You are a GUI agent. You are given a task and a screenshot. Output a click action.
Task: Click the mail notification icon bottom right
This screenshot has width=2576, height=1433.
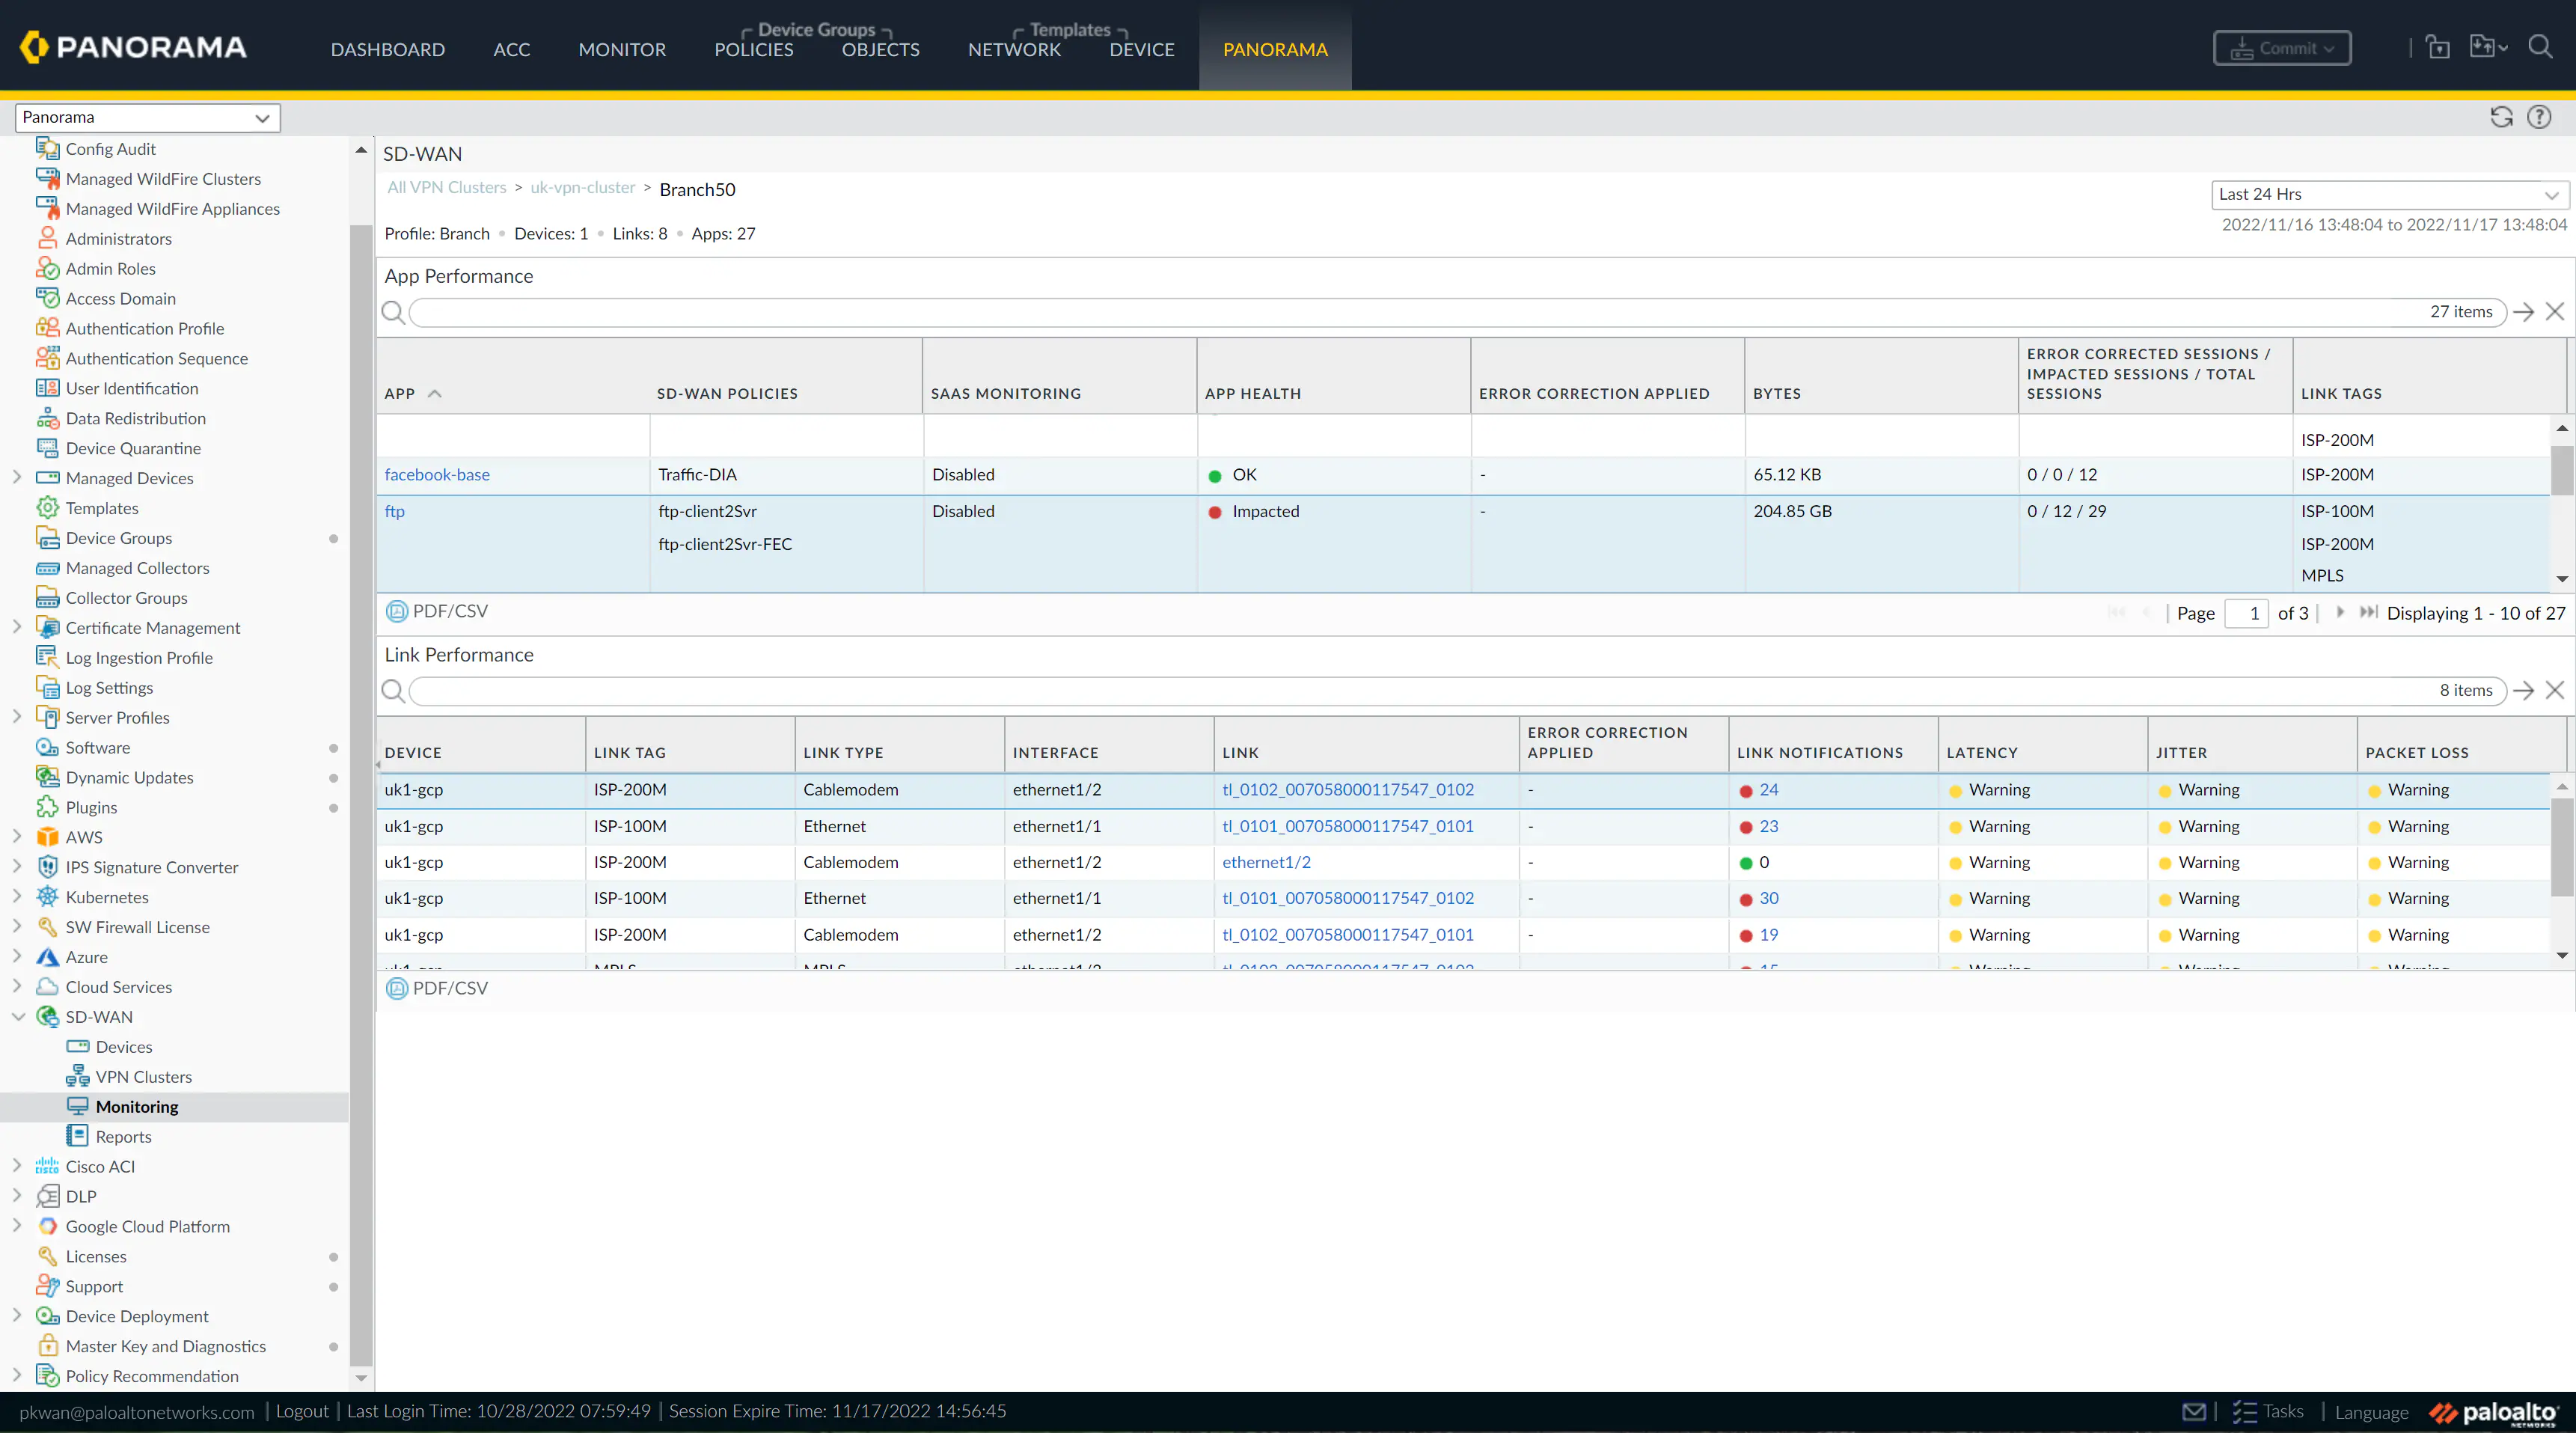pos(2194,1411)
